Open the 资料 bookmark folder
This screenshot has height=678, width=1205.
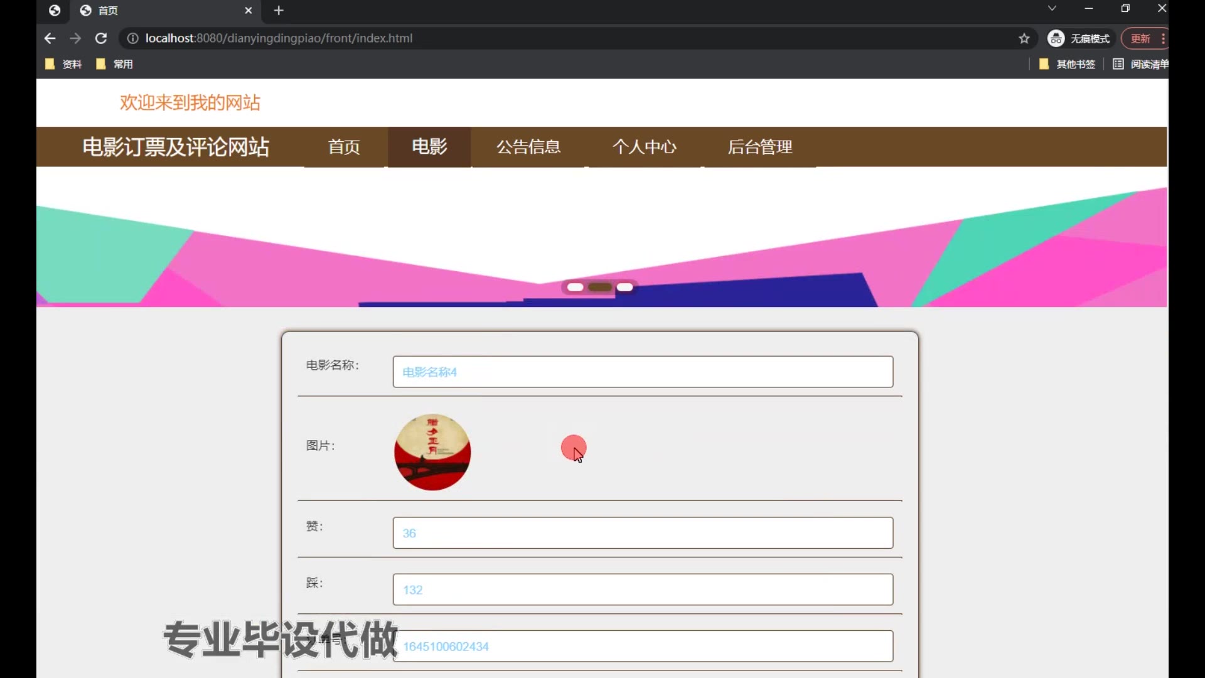click(x=64, y=64)
